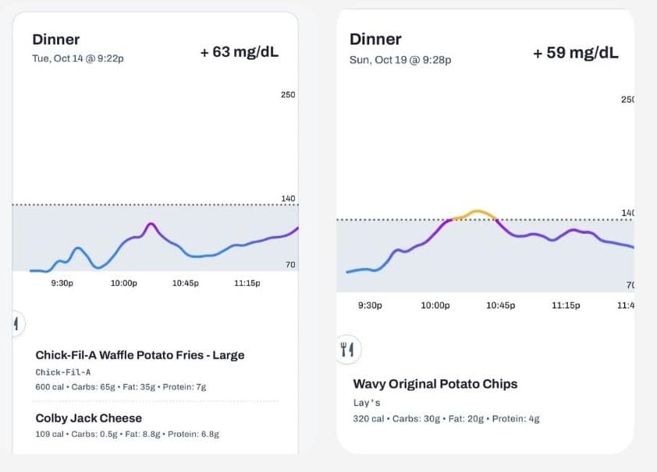Click the 70 axis value on left chart
This screenshot has height=472, width=657.
click(289, 265)
